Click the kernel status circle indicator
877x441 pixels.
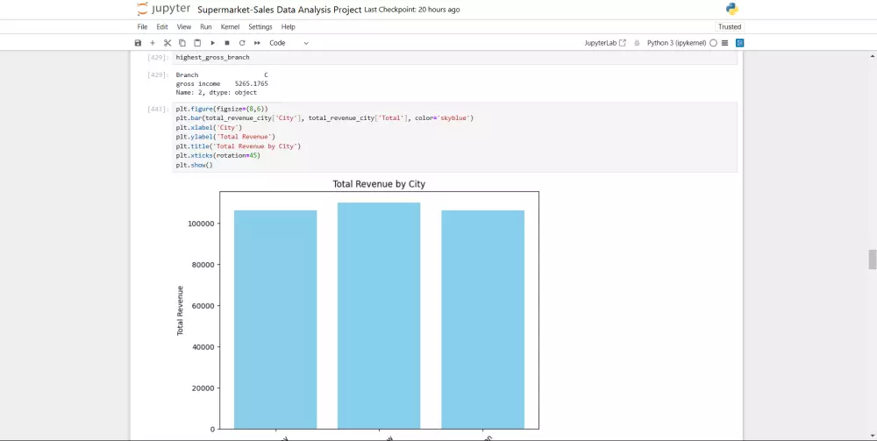(x=713, y=43)
